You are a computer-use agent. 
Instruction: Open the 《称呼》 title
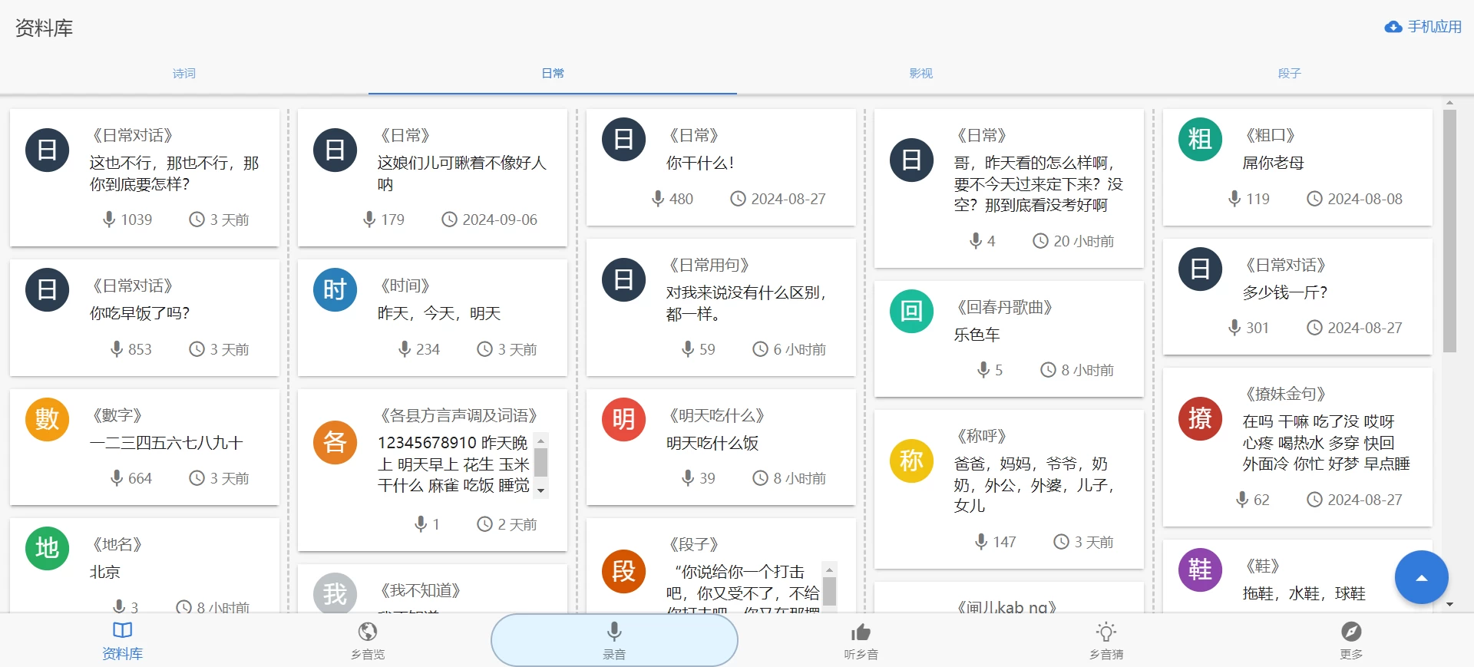coord(982,437)
